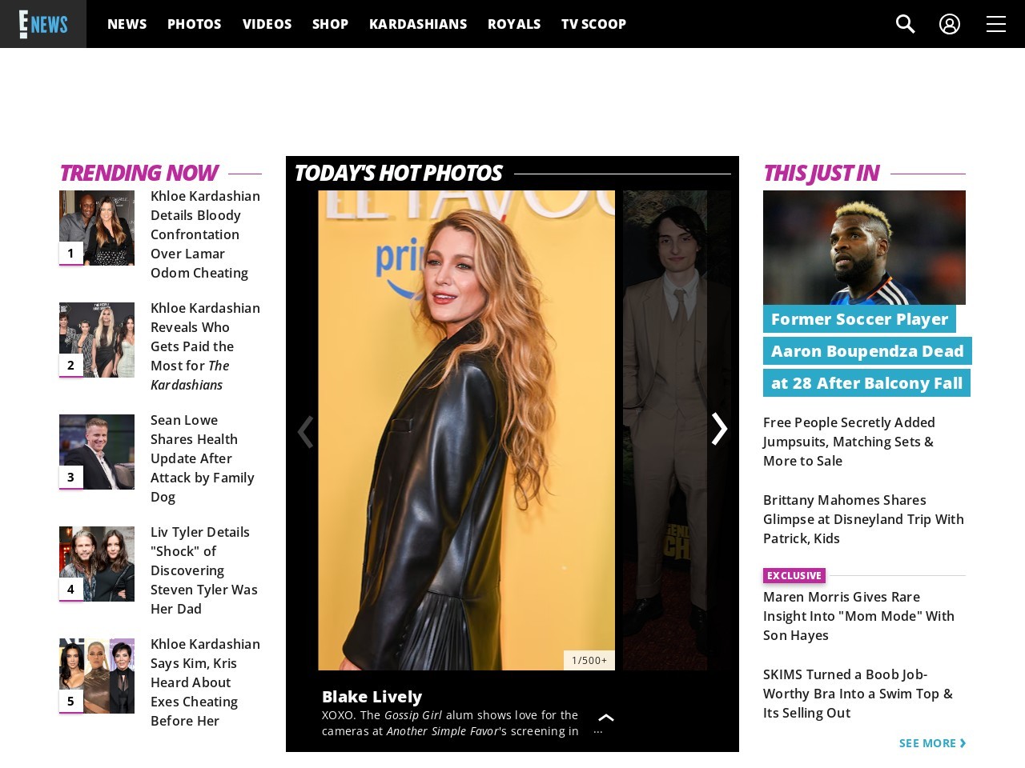The width and height of the screenshot is (1025, 768).
Task: Click trending thumbnail number 3 of Sean Lowe
Action: [x=97, y=452]
